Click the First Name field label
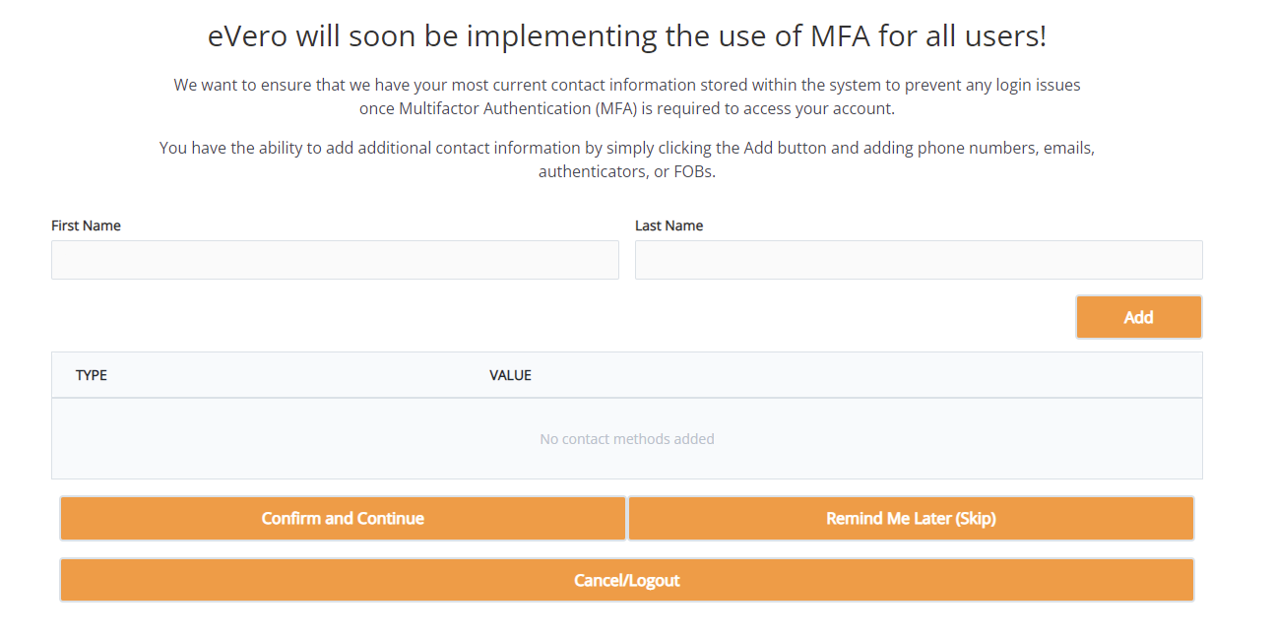 (86, 225)
